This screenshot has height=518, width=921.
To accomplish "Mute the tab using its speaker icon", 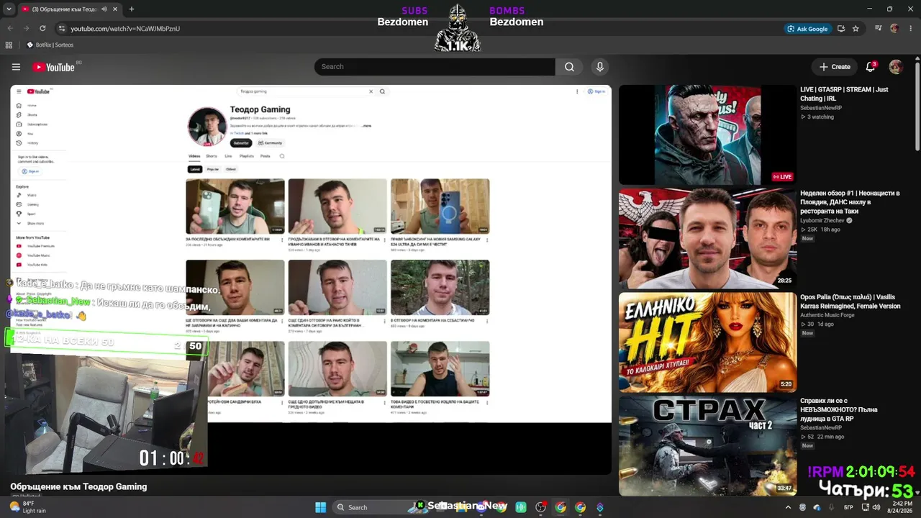I will (104, 9).
